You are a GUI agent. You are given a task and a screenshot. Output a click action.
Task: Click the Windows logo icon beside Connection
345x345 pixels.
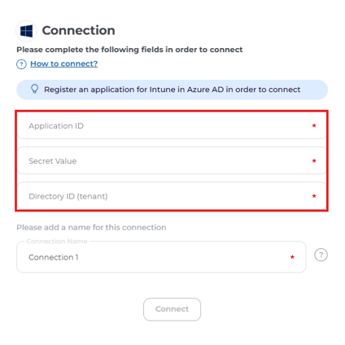(26, 31)
